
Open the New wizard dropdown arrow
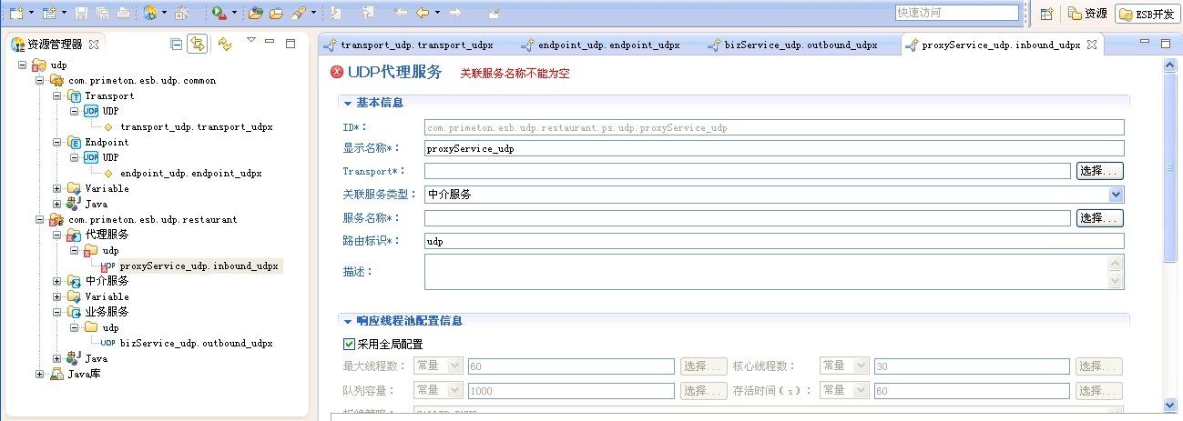click(x=31, y=13)
